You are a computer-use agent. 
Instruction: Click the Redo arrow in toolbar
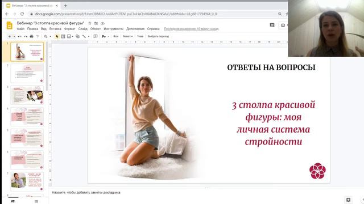coord(26,36)
